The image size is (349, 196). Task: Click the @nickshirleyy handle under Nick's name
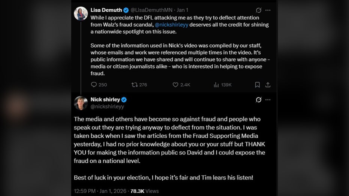(107, 107)
